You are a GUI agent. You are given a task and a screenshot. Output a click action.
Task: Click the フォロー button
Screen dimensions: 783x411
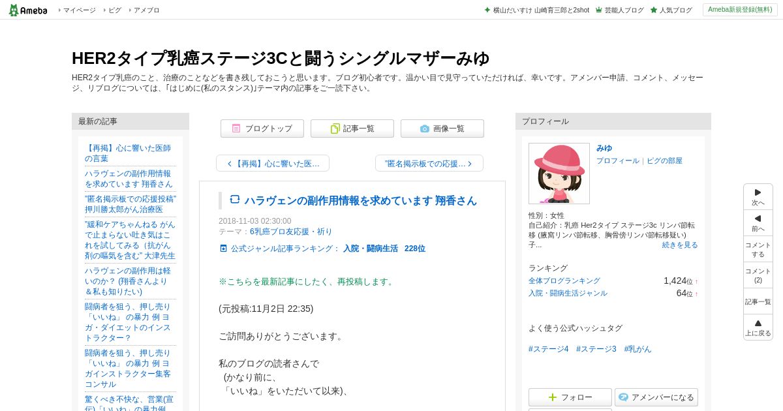(570, 397)
